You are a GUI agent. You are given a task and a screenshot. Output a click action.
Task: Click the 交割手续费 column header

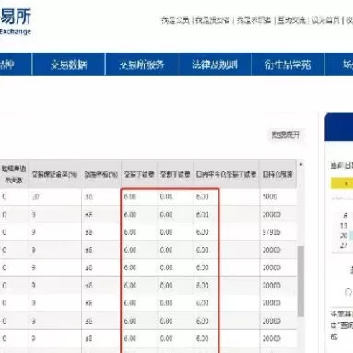[175, 174]
